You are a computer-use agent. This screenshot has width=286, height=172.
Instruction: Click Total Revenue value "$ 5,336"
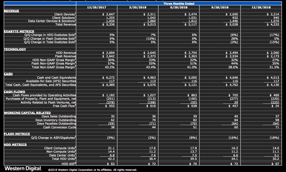point(109,24)
